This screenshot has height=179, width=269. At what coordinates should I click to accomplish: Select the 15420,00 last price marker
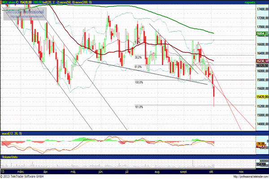tap(261, 97)
